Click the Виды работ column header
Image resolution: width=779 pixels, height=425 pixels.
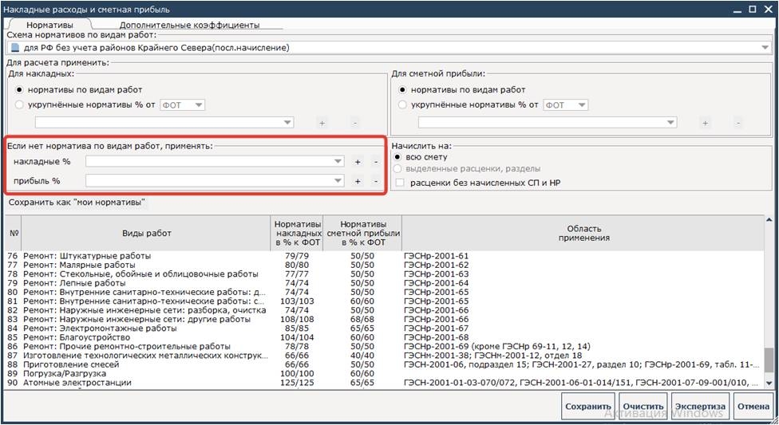pyautogui.click(x=147, y=233)
